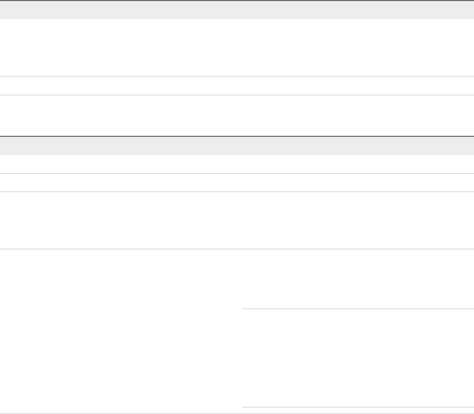The height and width of the screenshot is (414, 474).
Task: Click the second gray header bar
Action: pos(237,145)
